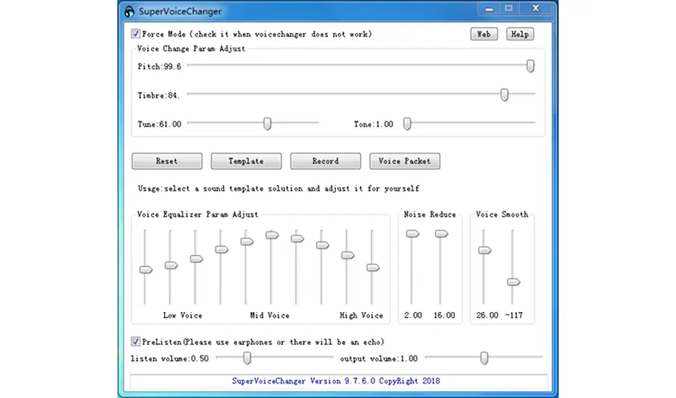Click the 'Voice Equalizer Param Adjust' group title
This screenshot has width=676, height=398.
[x=198, y=215]
